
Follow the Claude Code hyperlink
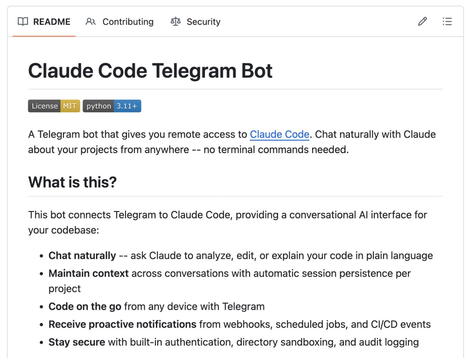coord(279,134)
